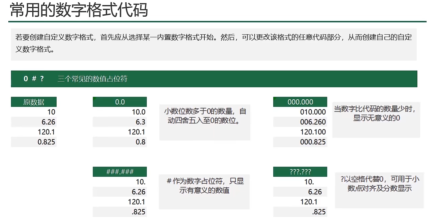Screen dimensions: 435x221
Task: Select the intro paragraph starting 若要创建自定义数字格式
Action: 214,44
